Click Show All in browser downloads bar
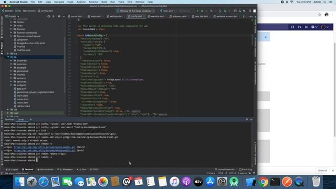The width and height of the screenshot is (336, 189). 322,171
